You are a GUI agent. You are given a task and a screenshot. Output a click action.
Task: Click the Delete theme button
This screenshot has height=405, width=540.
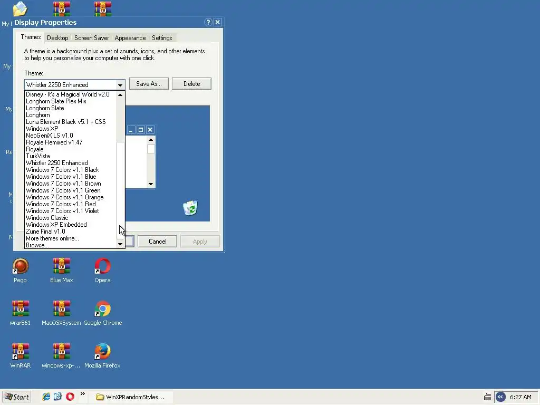[x=191, y=84]
